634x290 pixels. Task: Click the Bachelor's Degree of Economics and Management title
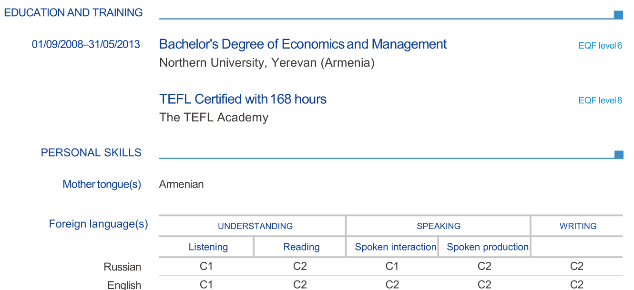click(x=303, y=44)
